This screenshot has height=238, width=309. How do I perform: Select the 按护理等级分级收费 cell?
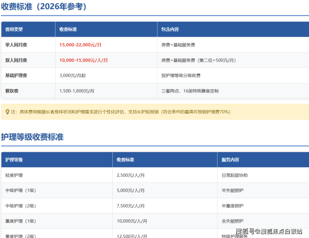coord(181,75)
